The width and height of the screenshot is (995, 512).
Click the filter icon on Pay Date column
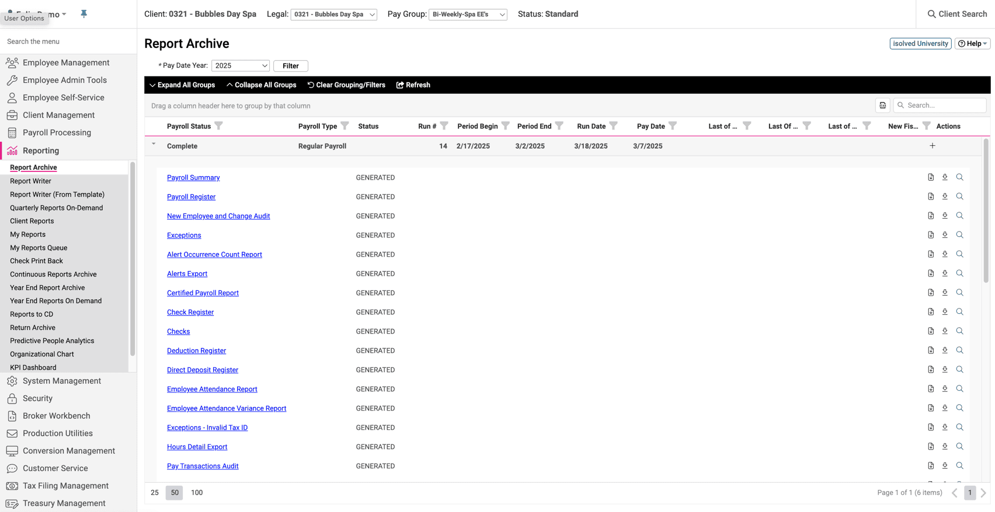[673, 126]
